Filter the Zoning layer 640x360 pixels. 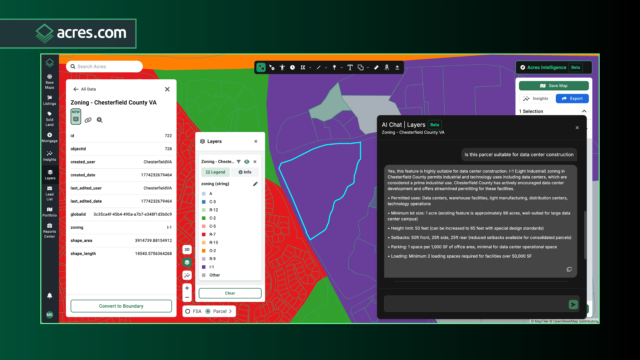[x=239, y=162]
